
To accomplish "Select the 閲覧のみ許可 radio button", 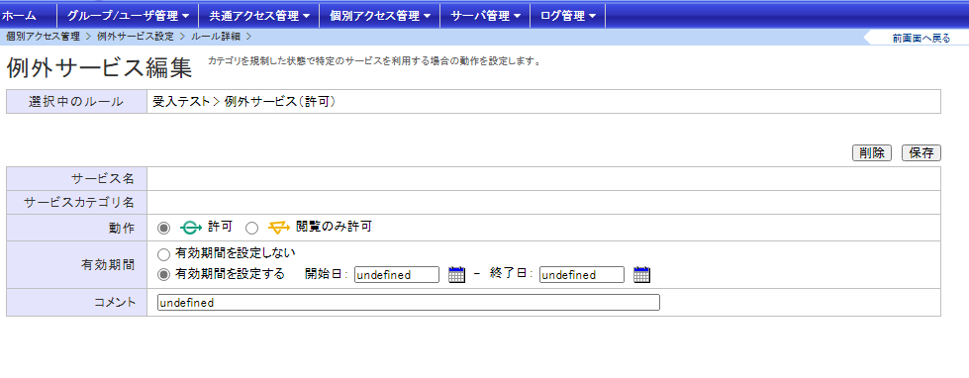I will click(251, 228).
